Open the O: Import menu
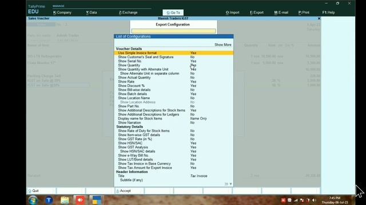The height and width of the screenshot is (205, 366). tap(233, 13)
